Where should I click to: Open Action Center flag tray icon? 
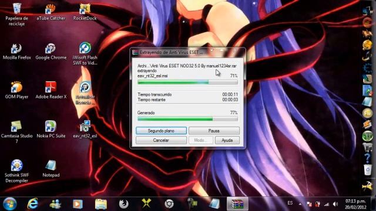point(309,204)
